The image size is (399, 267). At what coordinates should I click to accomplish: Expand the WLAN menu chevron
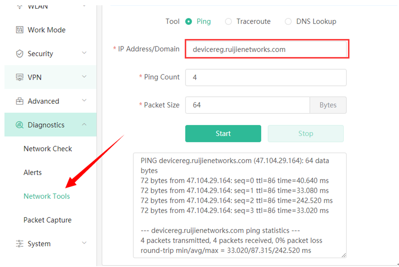click(84, 6)
